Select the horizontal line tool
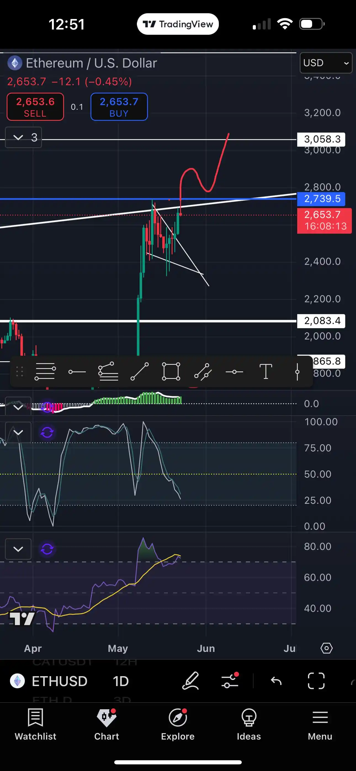The image size is (356, 771). (234, 372)
